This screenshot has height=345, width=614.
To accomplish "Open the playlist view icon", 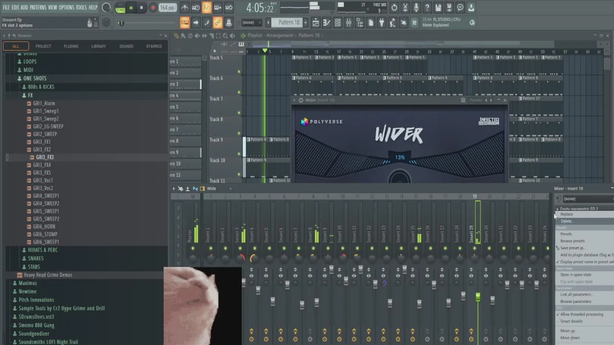I will click(316, 23).
